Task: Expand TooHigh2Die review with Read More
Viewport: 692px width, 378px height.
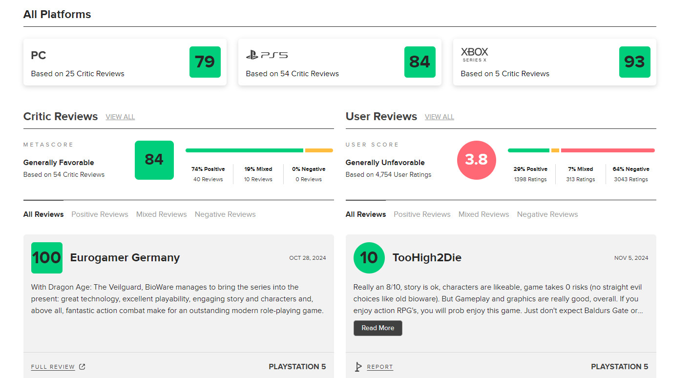Action: pos(378,328)
